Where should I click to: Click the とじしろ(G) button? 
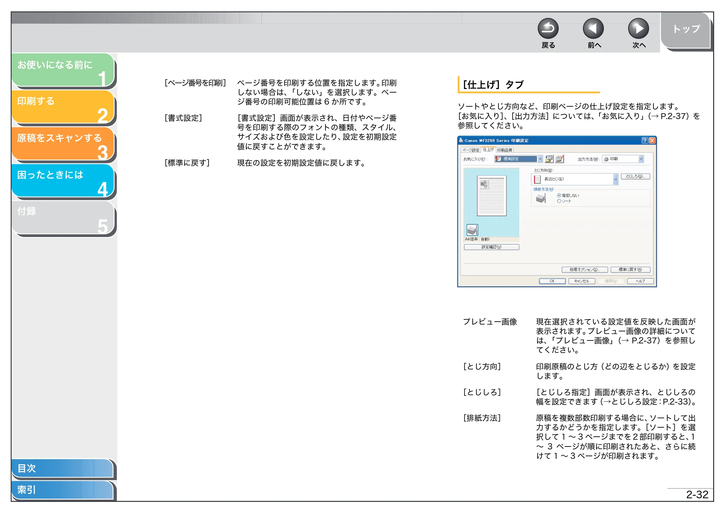[635, 177]
